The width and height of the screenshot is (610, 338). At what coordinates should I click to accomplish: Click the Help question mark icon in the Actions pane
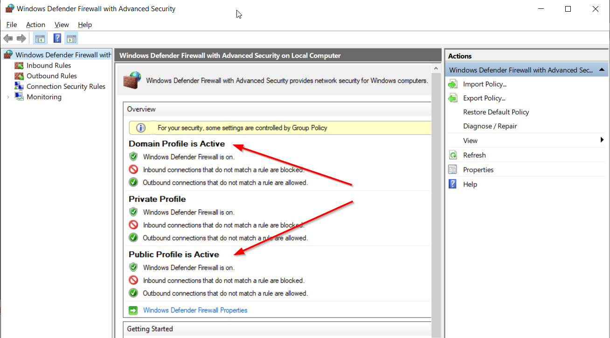[x=453, y=184]
